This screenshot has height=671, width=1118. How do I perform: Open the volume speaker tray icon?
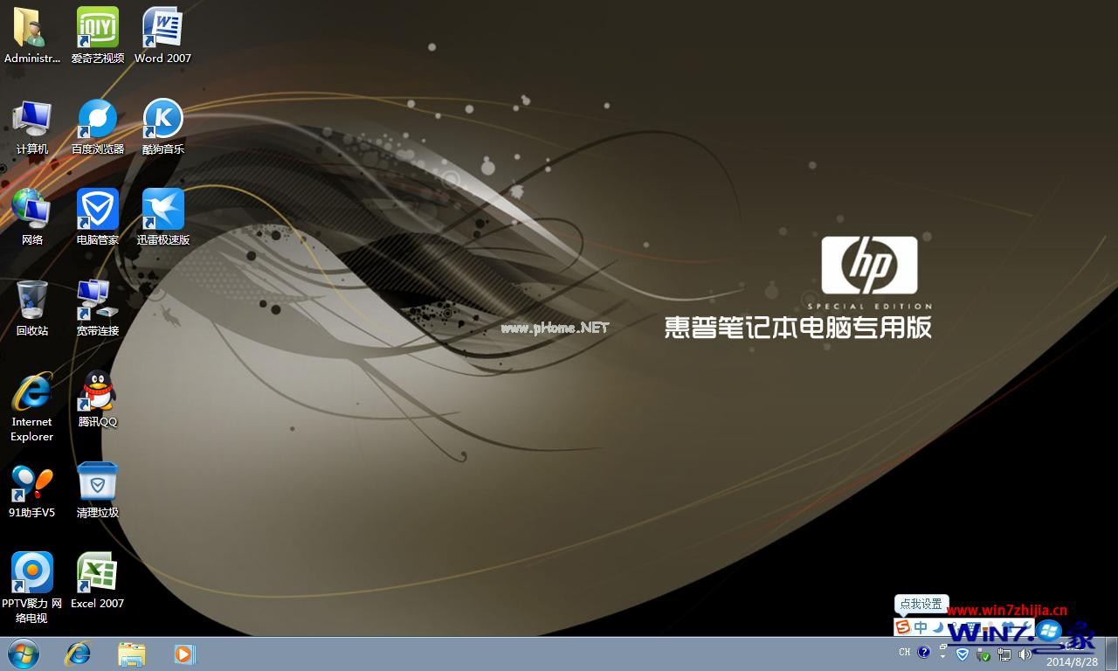coord(1025,654)
